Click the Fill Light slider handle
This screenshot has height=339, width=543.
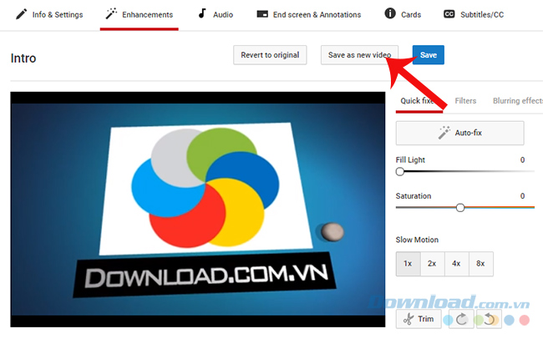(400, 171)
